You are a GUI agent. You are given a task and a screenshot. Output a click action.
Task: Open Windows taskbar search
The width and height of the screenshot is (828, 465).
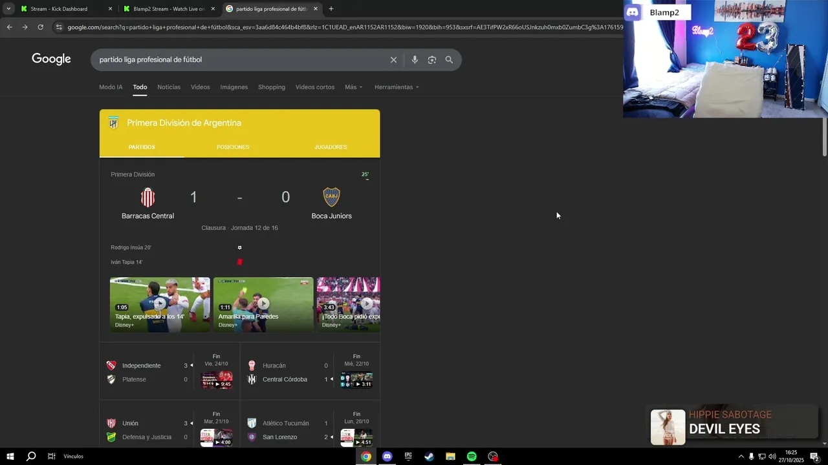(x=31, y=457)
